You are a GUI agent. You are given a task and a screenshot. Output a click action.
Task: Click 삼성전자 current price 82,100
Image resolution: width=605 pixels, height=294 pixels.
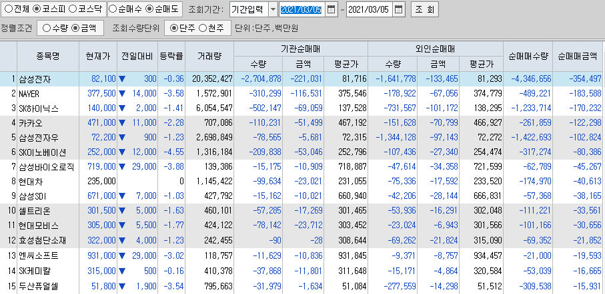(103, 79)
